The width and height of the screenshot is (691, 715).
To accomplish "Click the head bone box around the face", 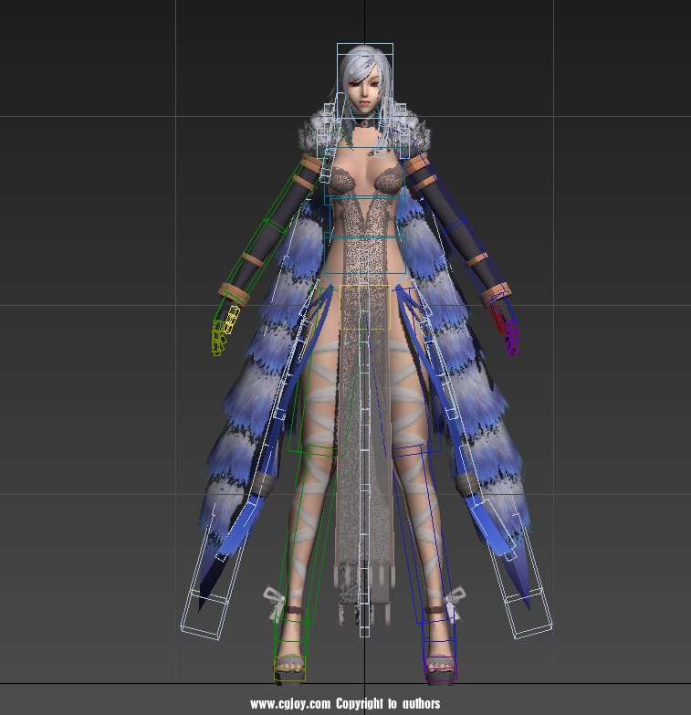I will pyautogui.click(x=364, y=82).
